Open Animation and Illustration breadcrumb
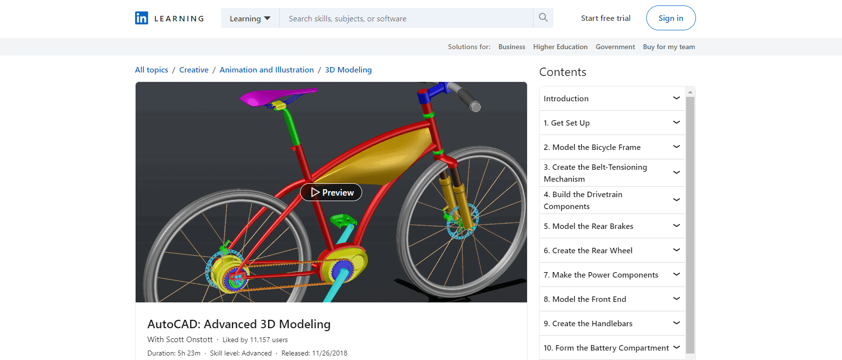 [x=267, y=70]
